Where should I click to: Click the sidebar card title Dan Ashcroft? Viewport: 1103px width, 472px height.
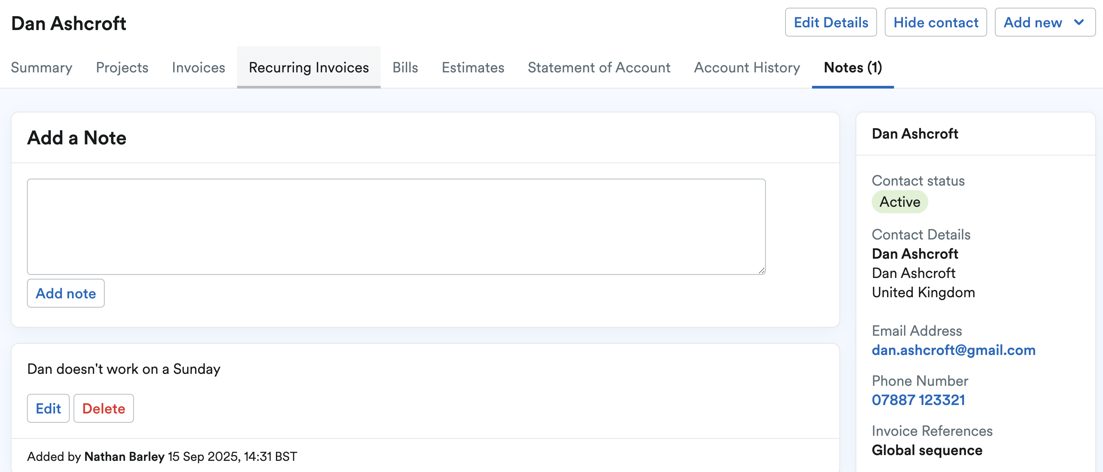click(x=914, y=134)
